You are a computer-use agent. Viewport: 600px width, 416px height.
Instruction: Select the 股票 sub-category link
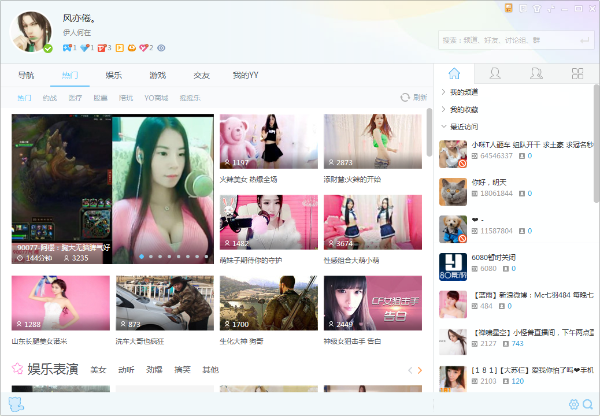(x=101, y=98)
